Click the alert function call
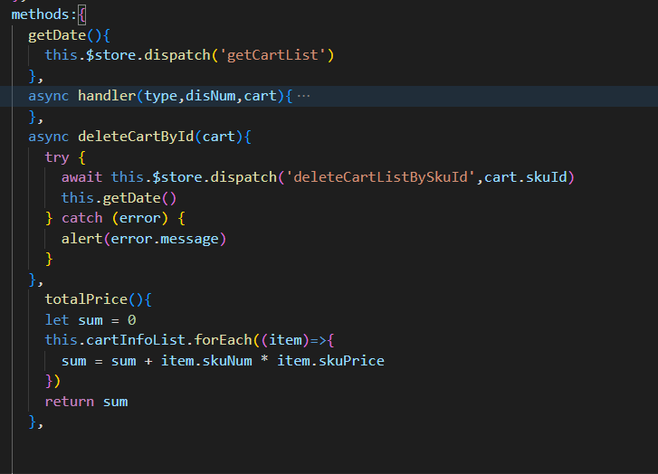The height and width of the screenshot is (474, 658). [81, 239]
